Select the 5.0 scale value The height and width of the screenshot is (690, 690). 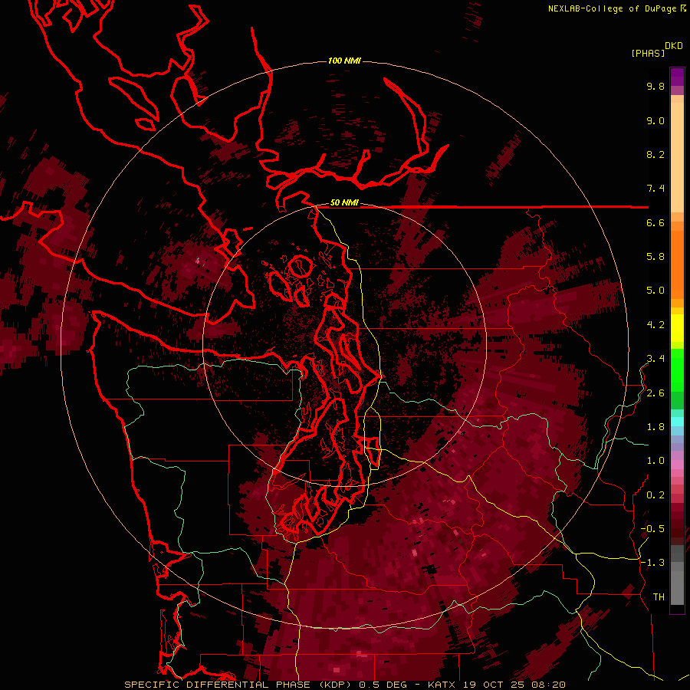[x=655, y=291]
